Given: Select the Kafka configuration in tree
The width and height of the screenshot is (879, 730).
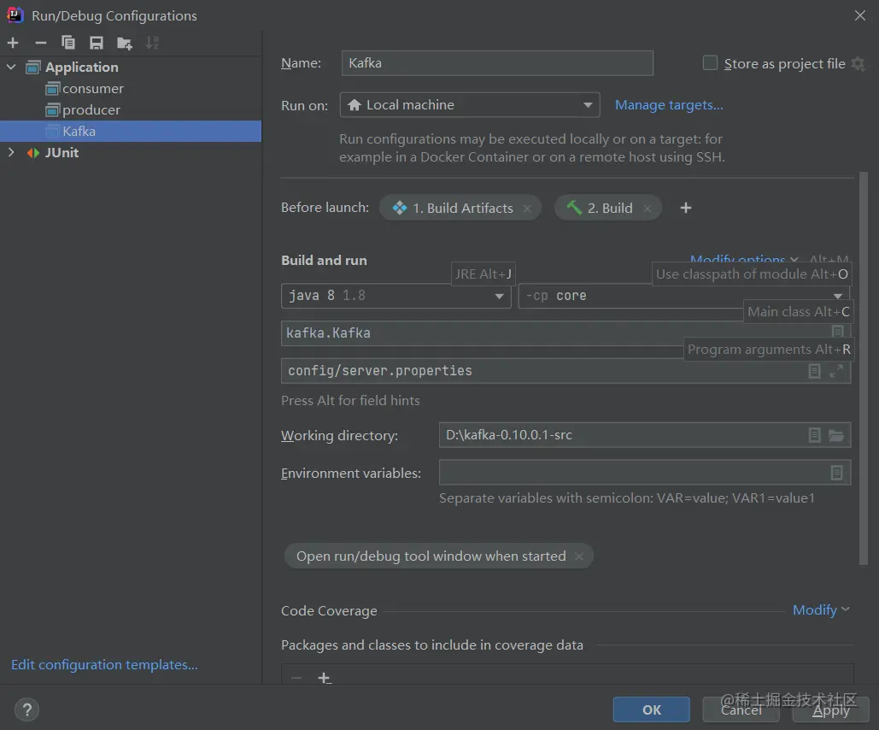Looking at the screenshot, I should [131, 132].
